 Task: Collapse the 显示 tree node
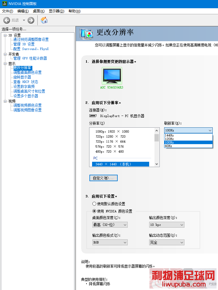(5, 64)
